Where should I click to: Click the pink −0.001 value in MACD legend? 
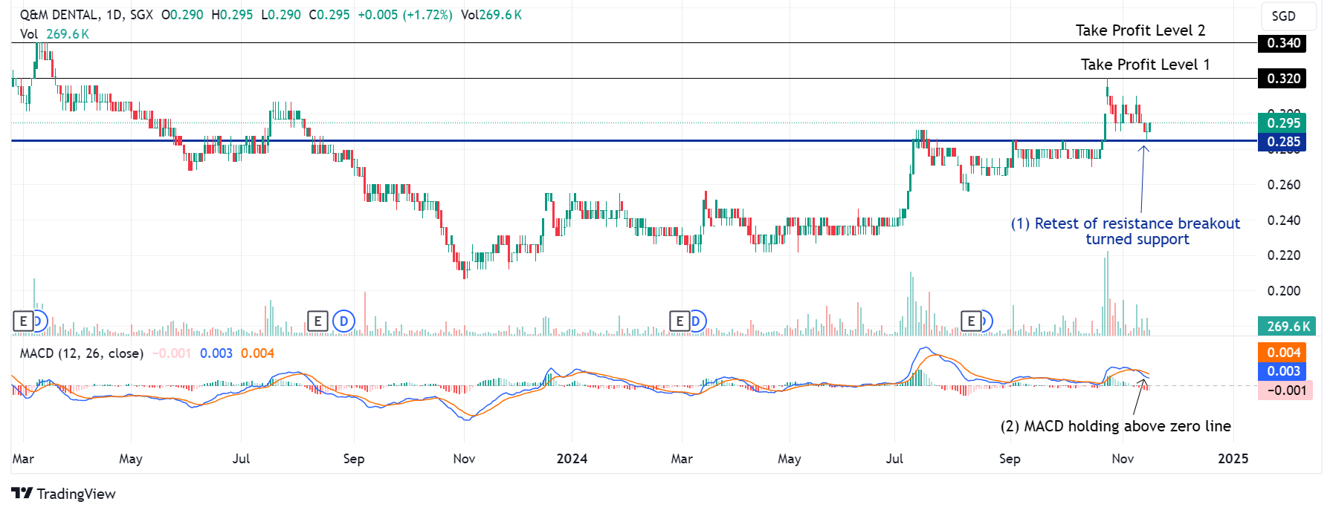[x=172, y=353]
